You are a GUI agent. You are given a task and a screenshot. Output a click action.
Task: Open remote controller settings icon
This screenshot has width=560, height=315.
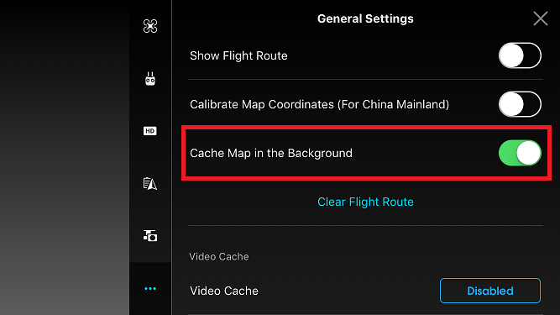(150, 79)
